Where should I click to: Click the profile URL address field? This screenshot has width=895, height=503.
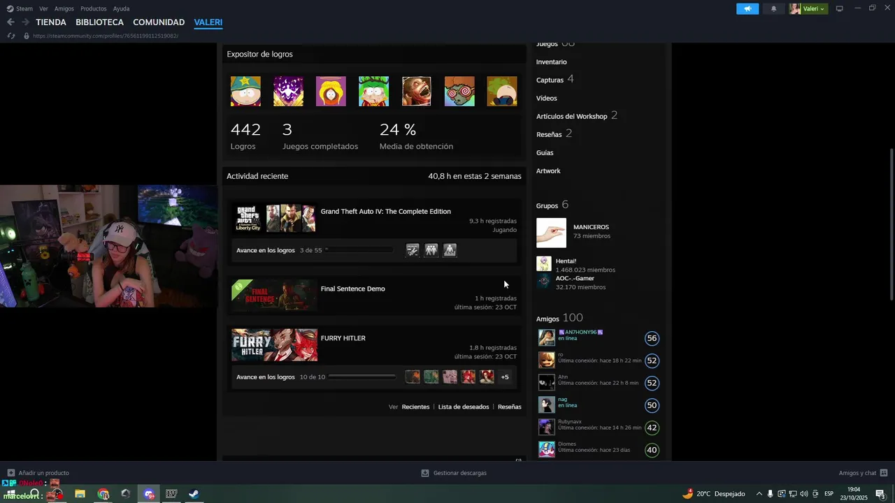106,36
